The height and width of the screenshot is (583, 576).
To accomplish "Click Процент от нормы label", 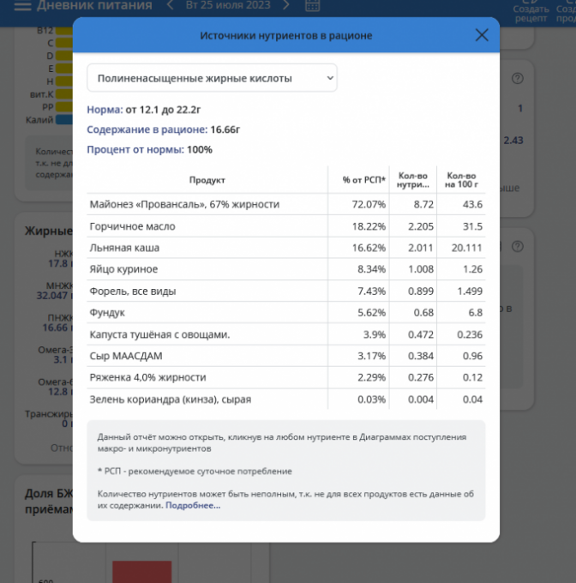I will (135, 149).
